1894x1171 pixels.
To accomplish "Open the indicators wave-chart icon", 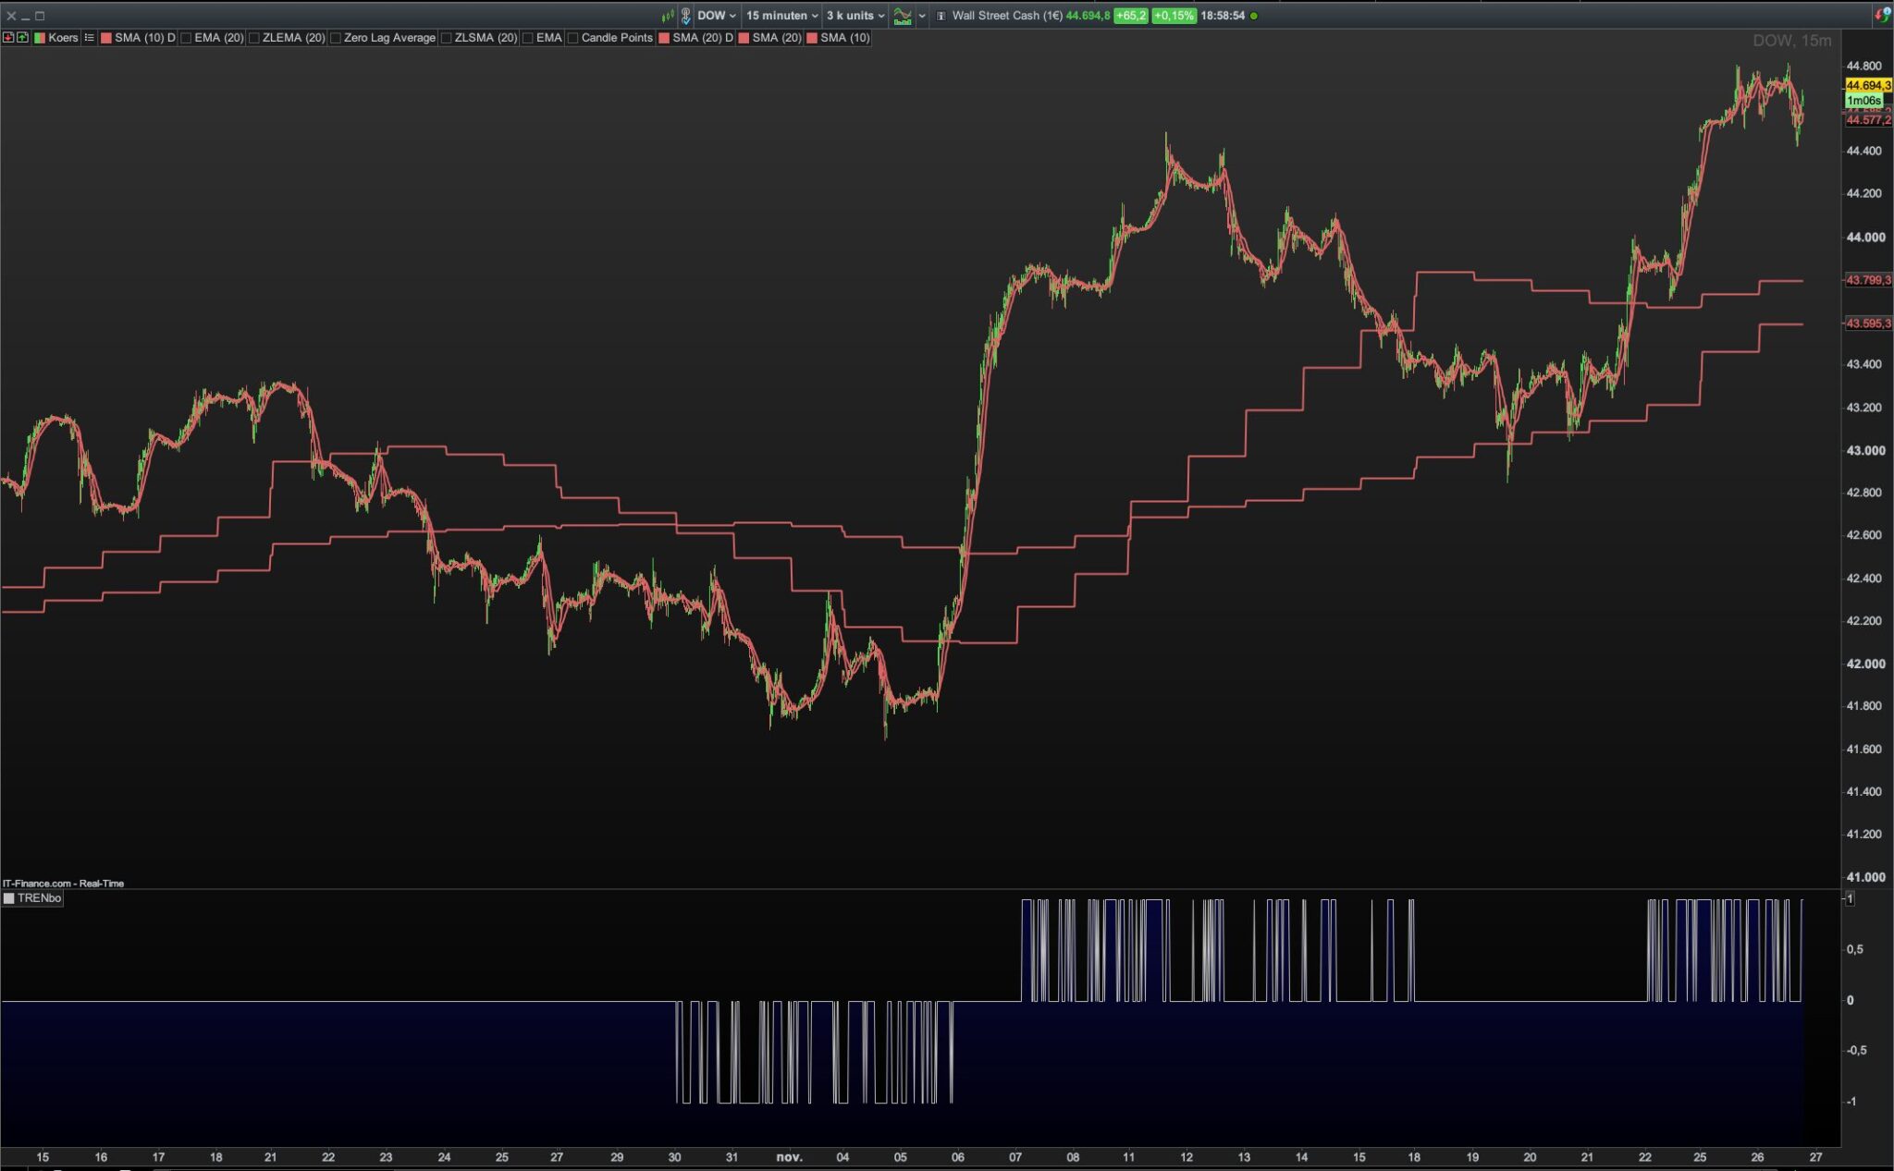I will click(x=903, y=16).
